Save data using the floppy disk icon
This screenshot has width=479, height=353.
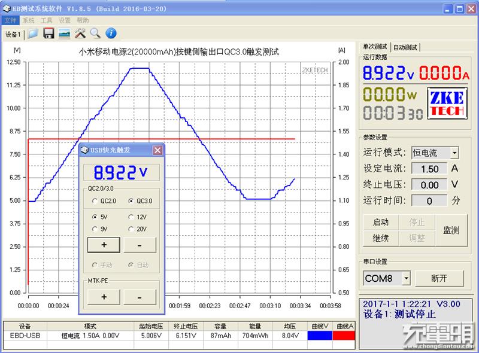coord(48,34)
